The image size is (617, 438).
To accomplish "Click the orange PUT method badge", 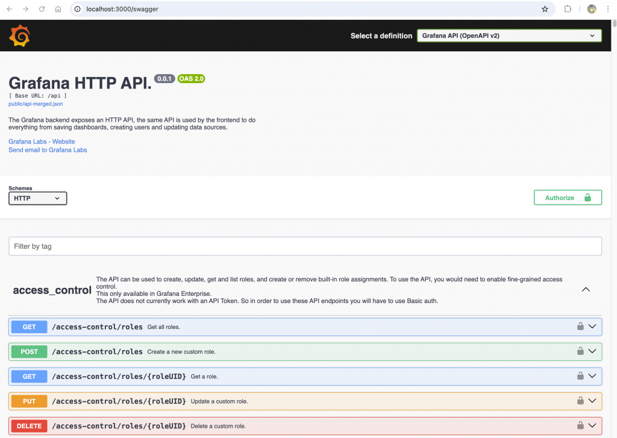I will [x=29, y=401].
